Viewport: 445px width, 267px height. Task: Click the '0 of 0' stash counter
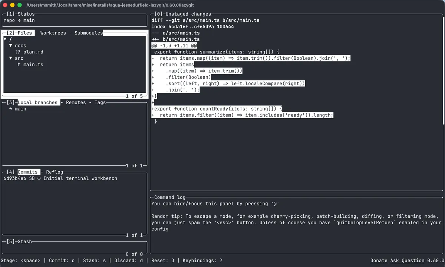[x=134, y=254]
